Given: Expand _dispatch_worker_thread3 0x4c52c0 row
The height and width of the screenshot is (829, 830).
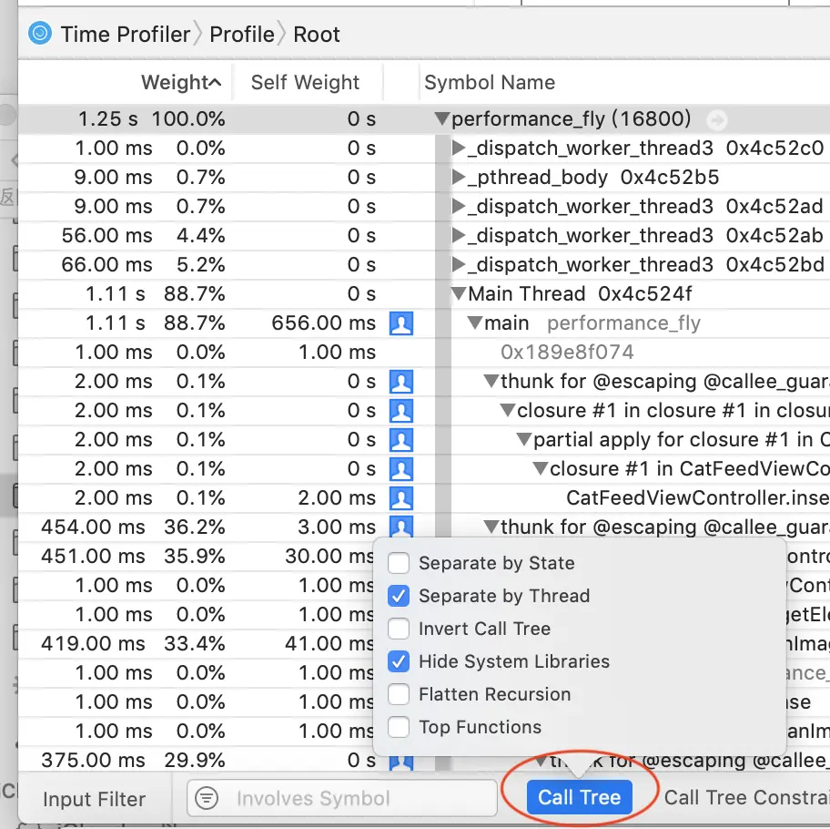Looking at the screenshot, I should pos(459,148).
